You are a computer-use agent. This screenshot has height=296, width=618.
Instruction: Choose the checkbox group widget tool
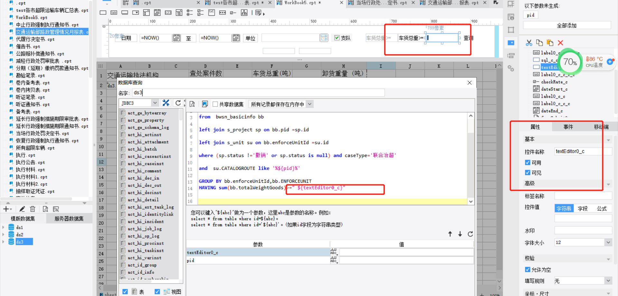coord(201,13)
